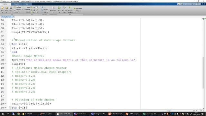Toggle breakpoint on line 28 dash
This screenshot has width=206, height=116.
(x=5, y=20)
